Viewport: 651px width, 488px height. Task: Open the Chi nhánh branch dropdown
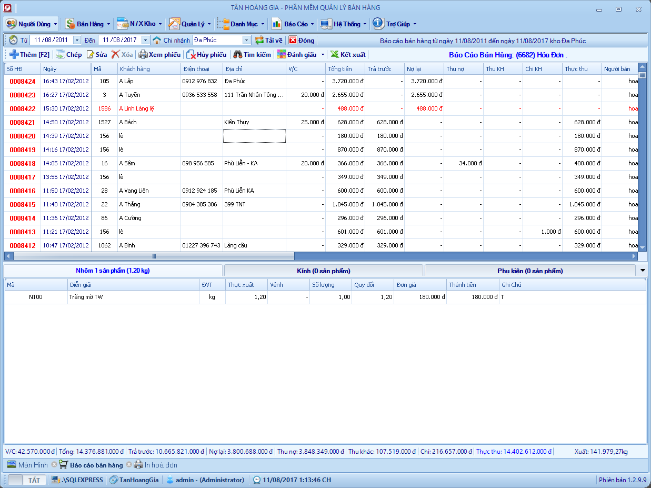pyautogui.click(x=247, y=41)
